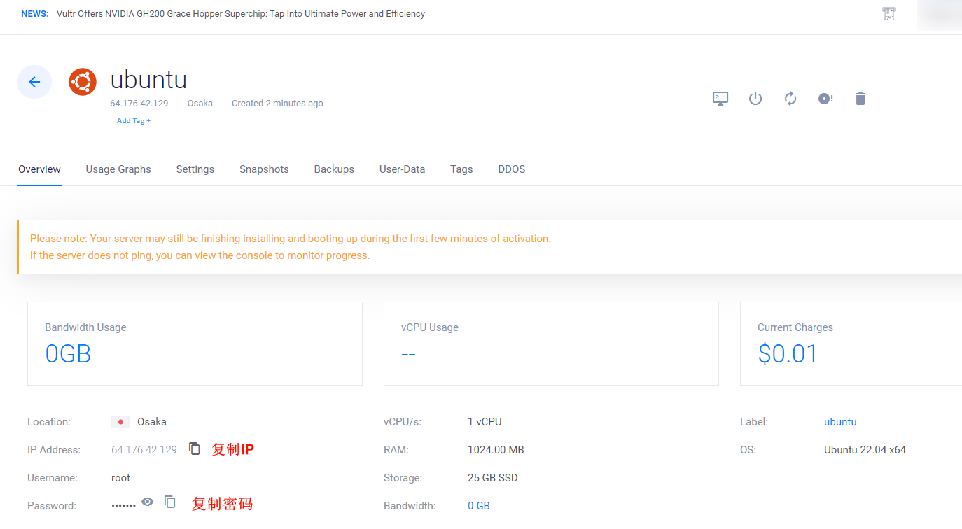Click the Ubuntu logo icon
Viewport: 962px width, 529px height.
pos(83,82)
